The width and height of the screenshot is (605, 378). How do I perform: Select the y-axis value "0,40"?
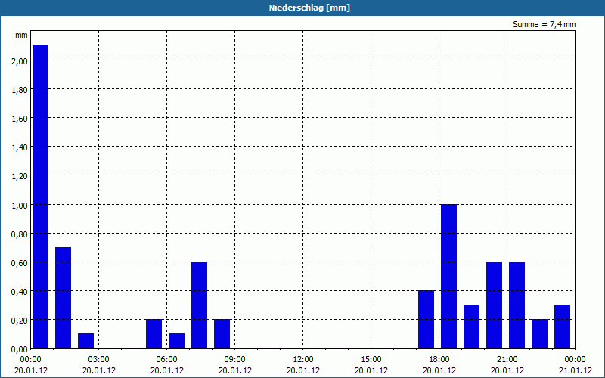(20, 292)
